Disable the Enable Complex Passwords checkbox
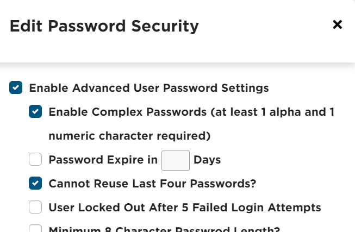This screenshot has width=355, height=232. (35, 112)
